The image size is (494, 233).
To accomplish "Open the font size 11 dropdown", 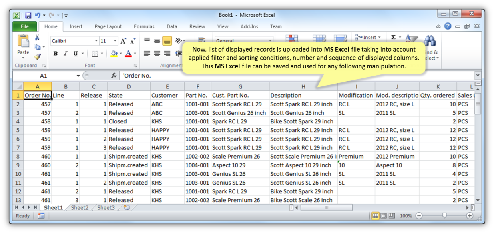I will pos(115,41).
